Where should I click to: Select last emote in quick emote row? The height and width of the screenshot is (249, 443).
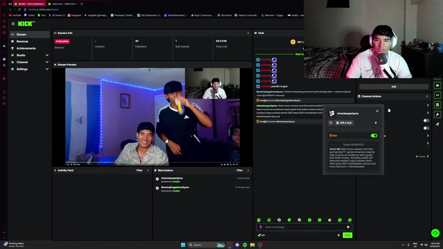click(x=350, y=220)
